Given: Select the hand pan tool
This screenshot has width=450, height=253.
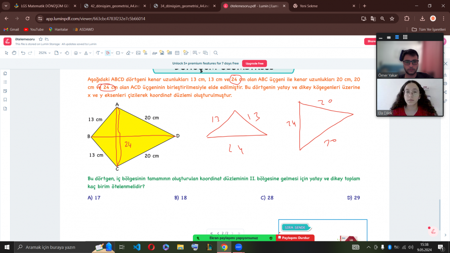Looking at the screenshot, I should tap(14, 53).
